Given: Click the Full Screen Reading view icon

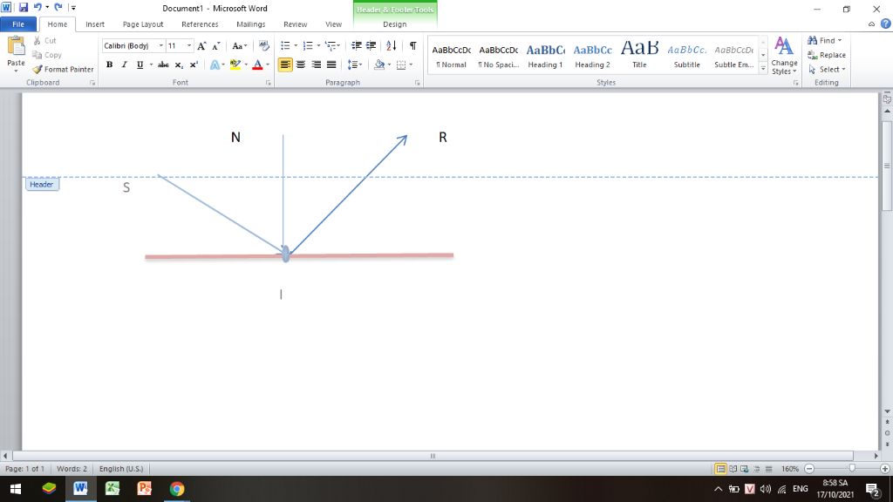Looking at the screenshot, I should point(733,469).
